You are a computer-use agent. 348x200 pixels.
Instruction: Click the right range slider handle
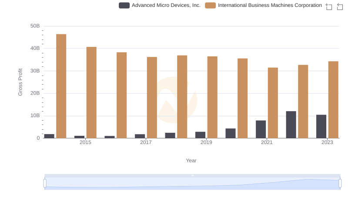point(340,184)
